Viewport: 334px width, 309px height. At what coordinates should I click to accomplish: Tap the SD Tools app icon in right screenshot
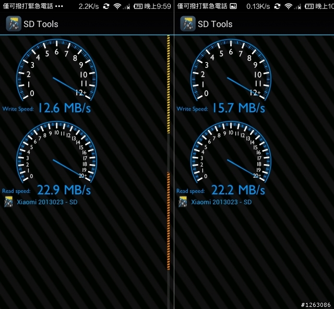[x=188, y=23]
